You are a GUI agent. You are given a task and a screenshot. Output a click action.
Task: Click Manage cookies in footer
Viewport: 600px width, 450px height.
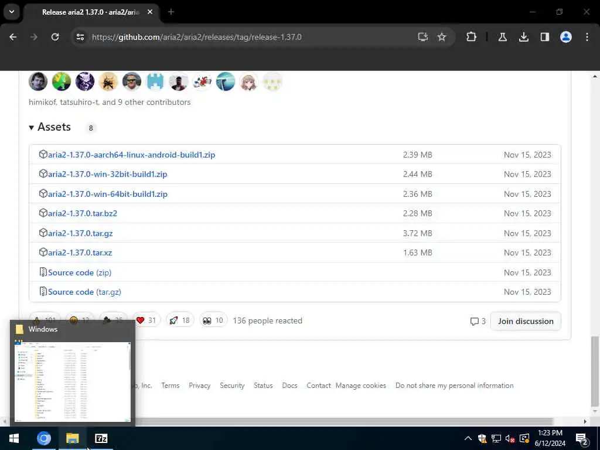click(x=361, y=386)
